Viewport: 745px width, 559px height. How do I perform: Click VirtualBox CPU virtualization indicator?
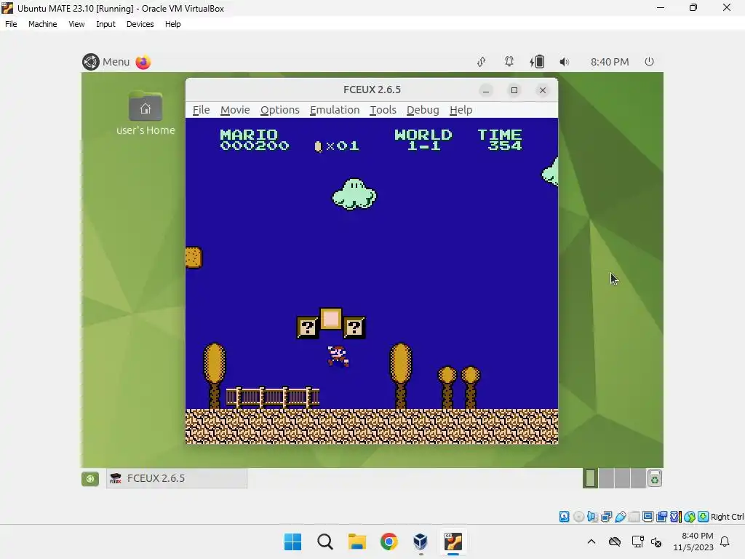pyautogui.click(x=676, y=516)
